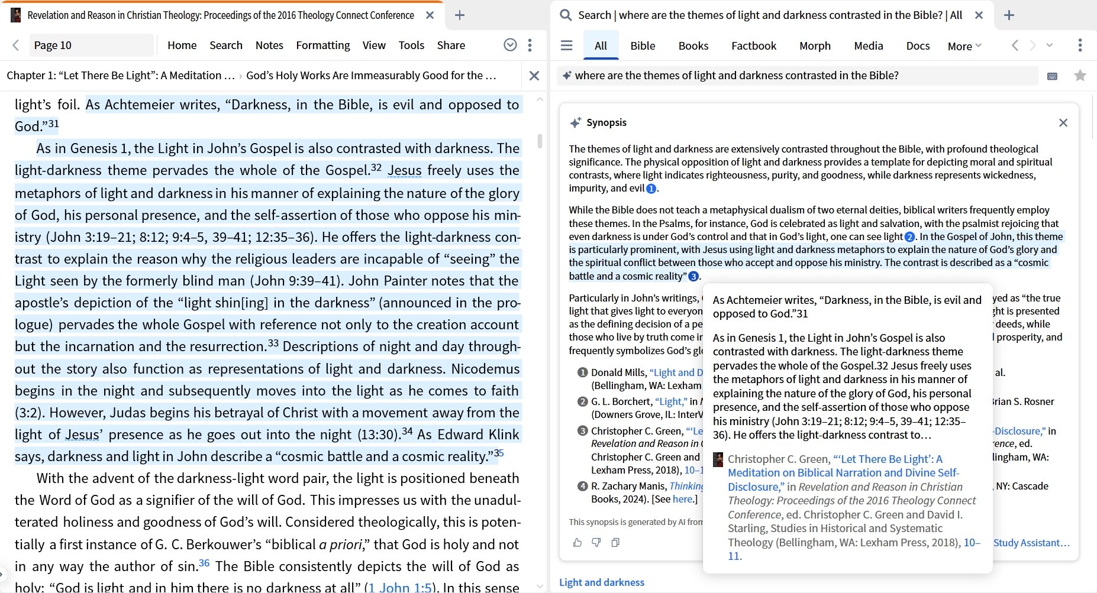Close the Search tab
Viewport: 1097px width, 593px height.
(979, 15)
